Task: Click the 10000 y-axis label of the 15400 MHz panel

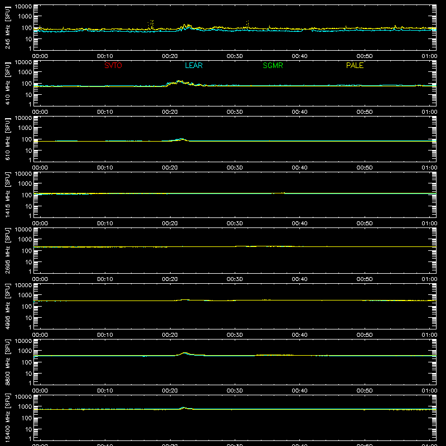Action: (23, 396)
